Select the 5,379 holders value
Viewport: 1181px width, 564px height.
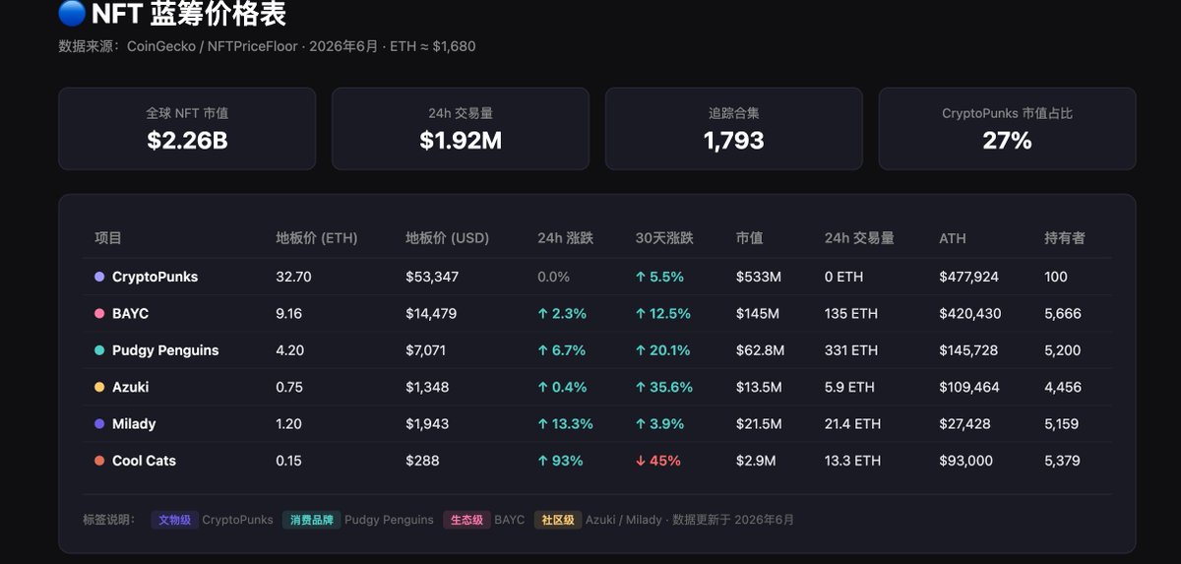pyautogui.click(x=1063, y=461)
